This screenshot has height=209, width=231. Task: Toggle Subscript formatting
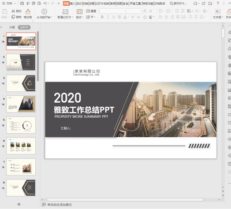click(139, 17)
